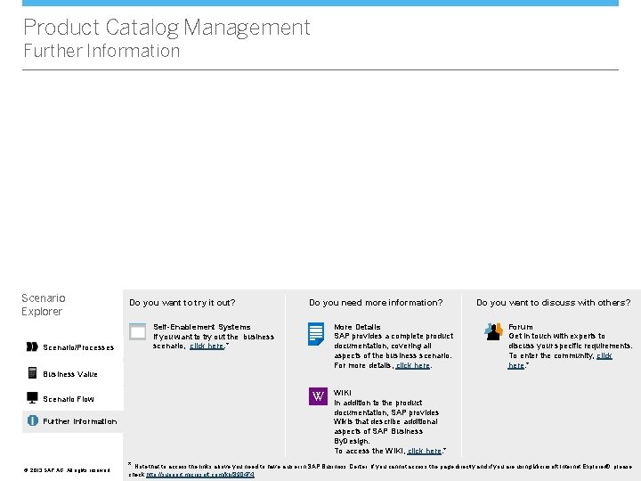Click the Business Value calculator icon
This screenshot has height=481, width=641.
coord(32,372)
